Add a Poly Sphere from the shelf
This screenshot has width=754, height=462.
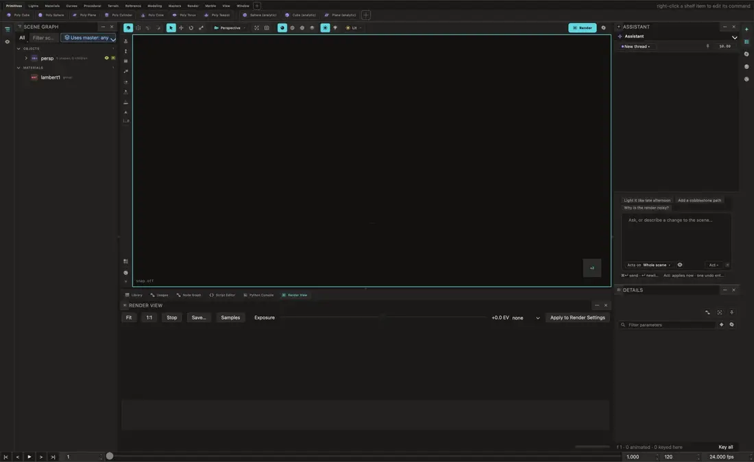[x=51, y=15]
